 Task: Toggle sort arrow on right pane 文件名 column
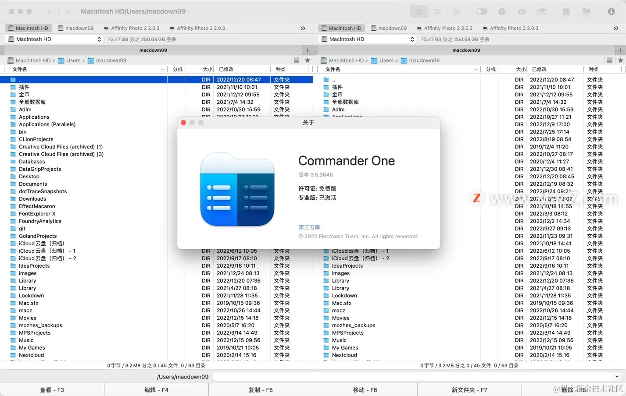click(476, 69)
